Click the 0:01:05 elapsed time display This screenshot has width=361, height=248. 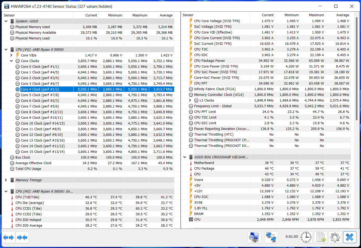click(292, 237)
